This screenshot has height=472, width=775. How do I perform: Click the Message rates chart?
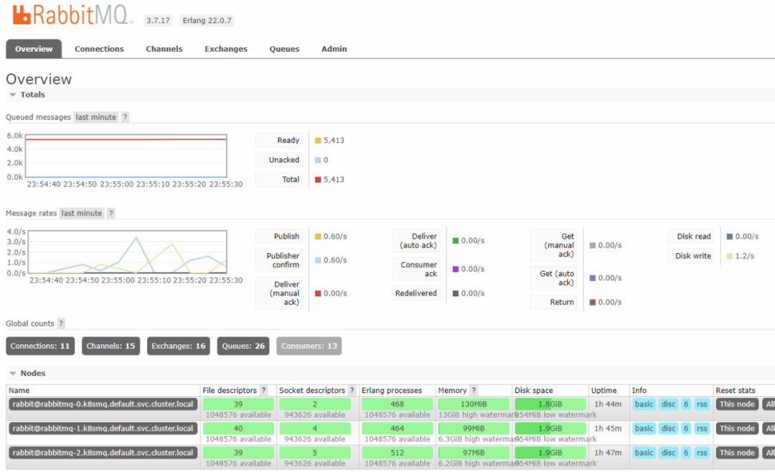[x=128, y=252]
